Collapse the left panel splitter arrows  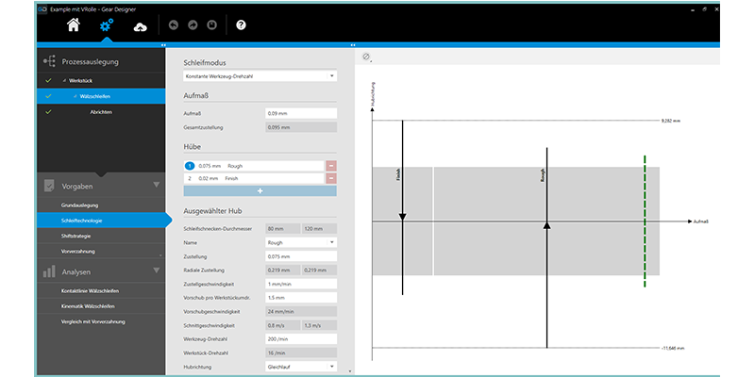(163, 44)
